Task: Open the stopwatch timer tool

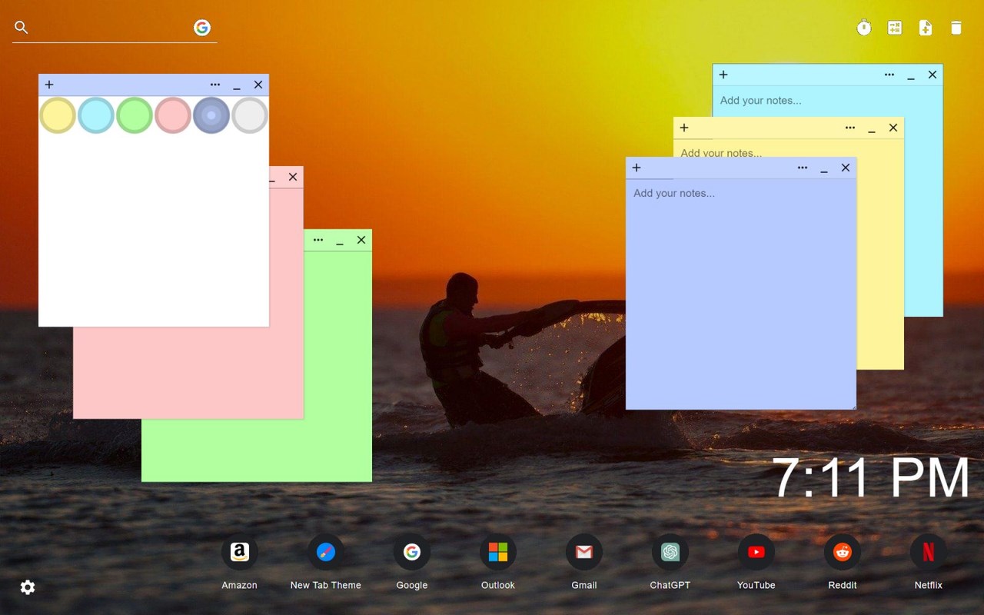Action: coord(864,28)
